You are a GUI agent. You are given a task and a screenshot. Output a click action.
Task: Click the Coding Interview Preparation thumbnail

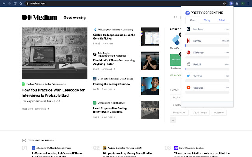[x=150, y=110]
